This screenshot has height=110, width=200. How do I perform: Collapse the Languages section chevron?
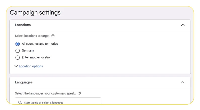183,82
